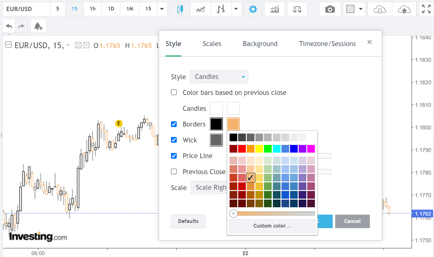
Task: Select the candlestick chart type icon
Action: pyautogui.click(x=180, y=9)
